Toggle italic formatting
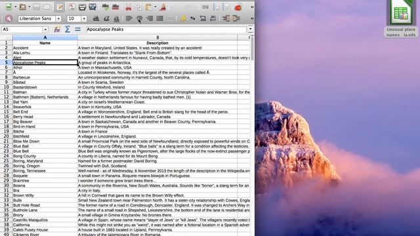This screenshot has width=420, height=236. coord(106,18)
